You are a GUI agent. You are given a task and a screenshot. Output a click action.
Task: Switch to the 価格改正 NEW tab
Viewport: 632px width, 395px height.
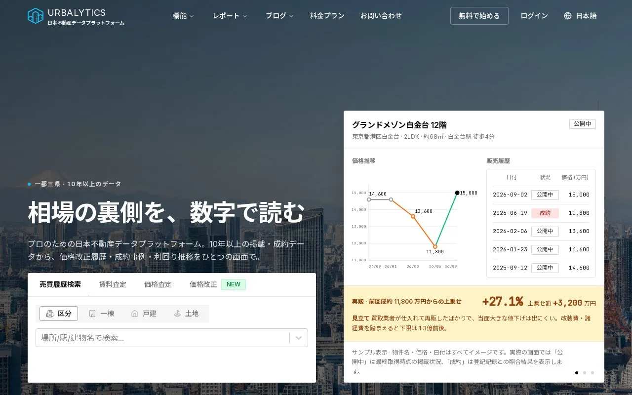pyautogui.click(x=218, y=284)
